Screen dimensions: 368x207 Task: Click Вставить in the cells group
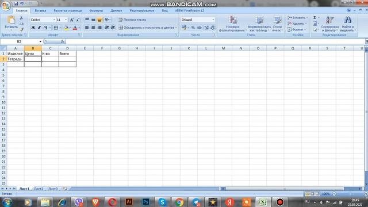pyautogui.click(x=298, y=18)
